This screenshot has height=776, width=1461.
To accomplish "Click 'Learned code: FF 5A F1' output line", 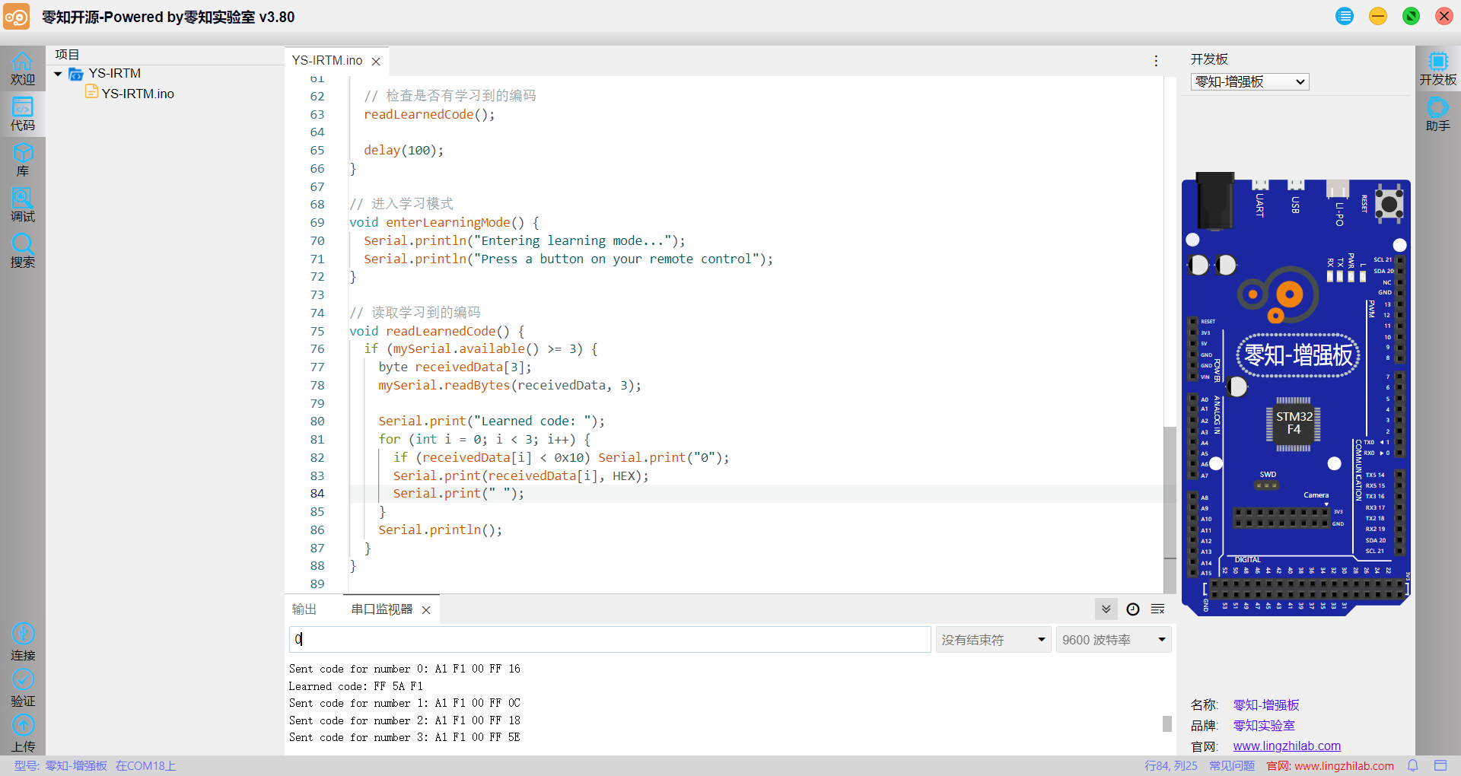I will [355, 686].
